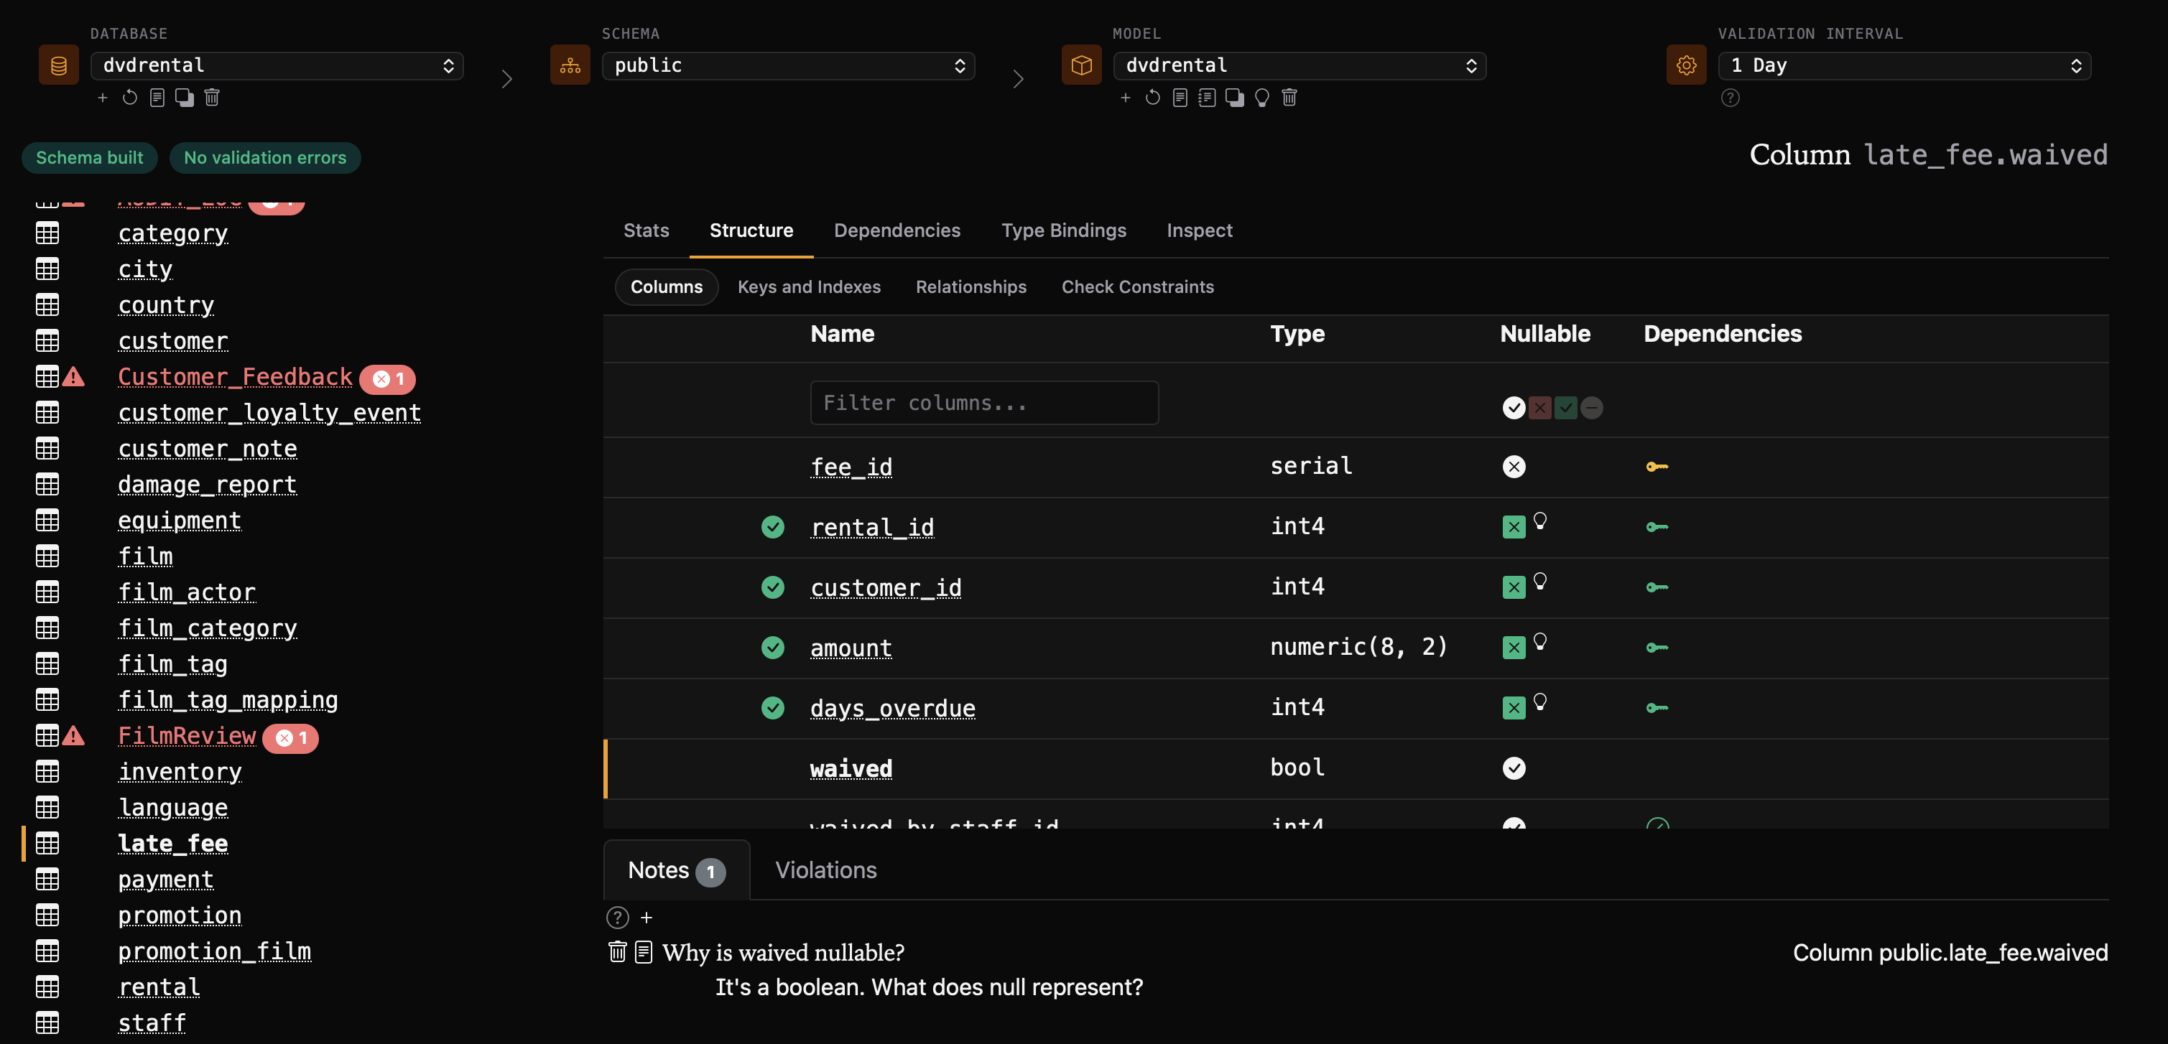The height and width of the screenshot is (1044, 2168).
Task: Click the Filter columns input field
Action: [x=984, y=403]
